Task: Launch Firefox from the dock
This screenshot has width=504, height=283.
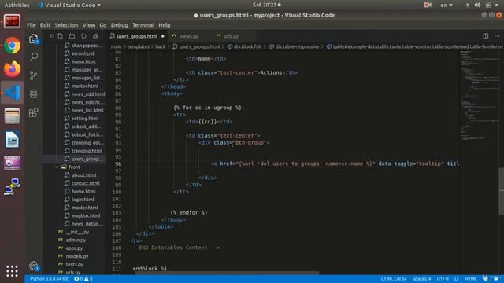Action: [x=13, y=69]
